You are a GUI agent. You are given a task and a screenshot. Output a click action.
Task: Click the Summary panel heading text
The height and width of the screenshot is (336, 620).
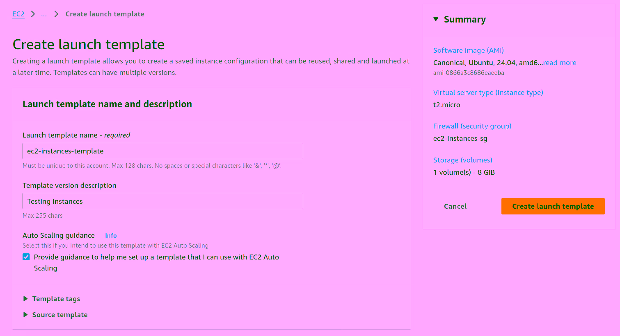(464, 20)
